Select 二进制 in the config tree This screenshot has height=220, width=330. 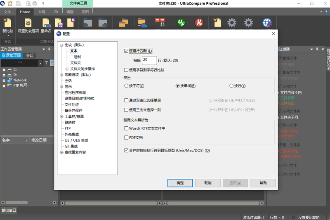[75, 57]
